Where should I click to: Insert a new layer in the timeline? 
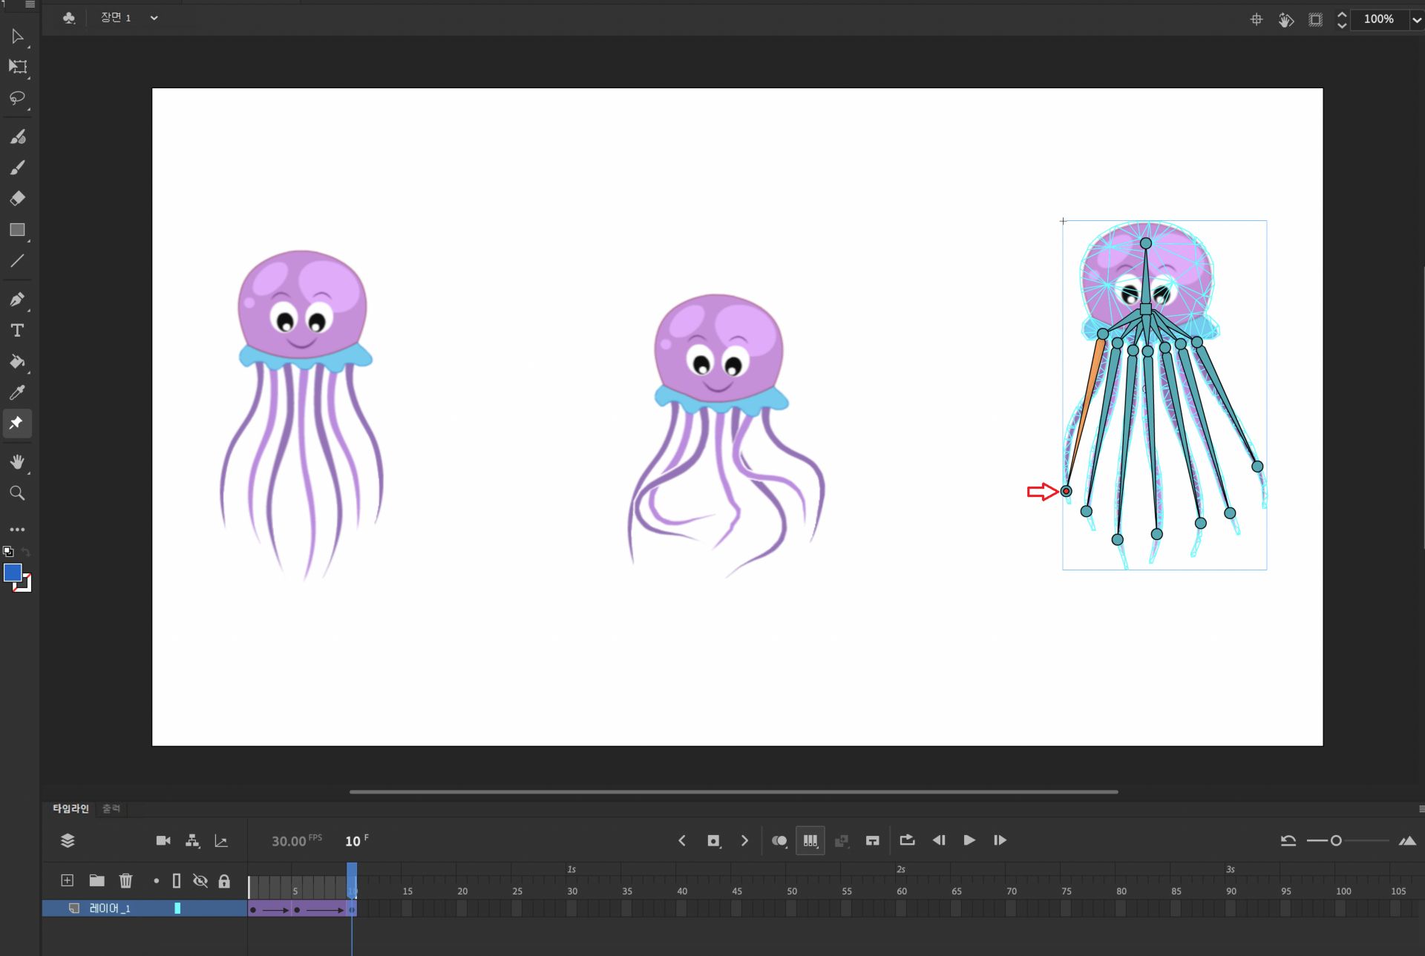point(66,881)
